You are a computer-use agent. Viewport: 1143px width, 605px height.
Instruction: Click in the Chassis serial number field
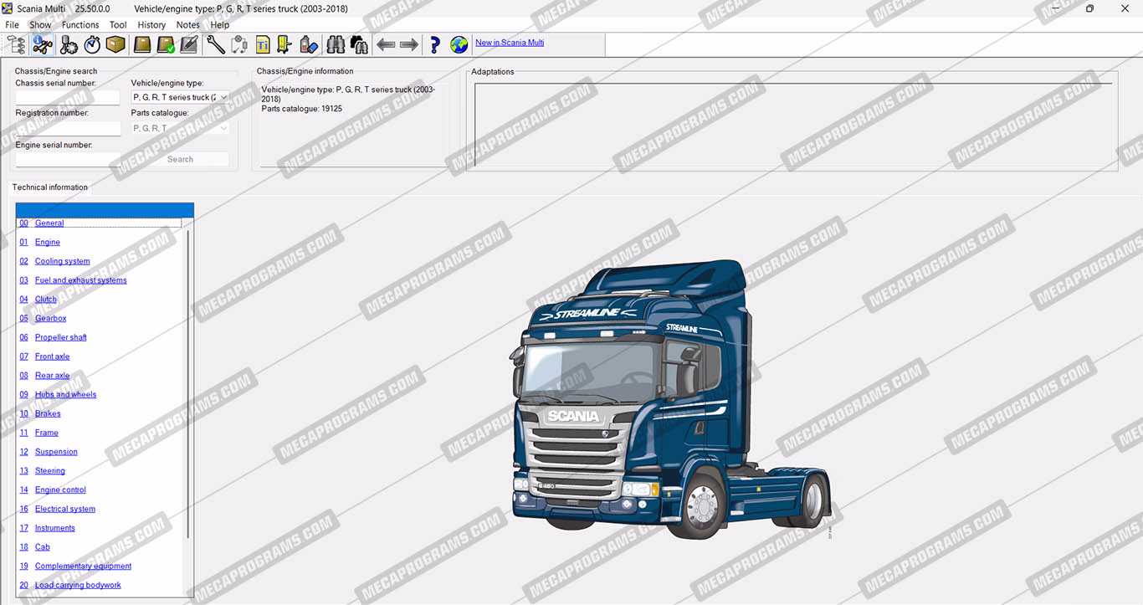68,97
